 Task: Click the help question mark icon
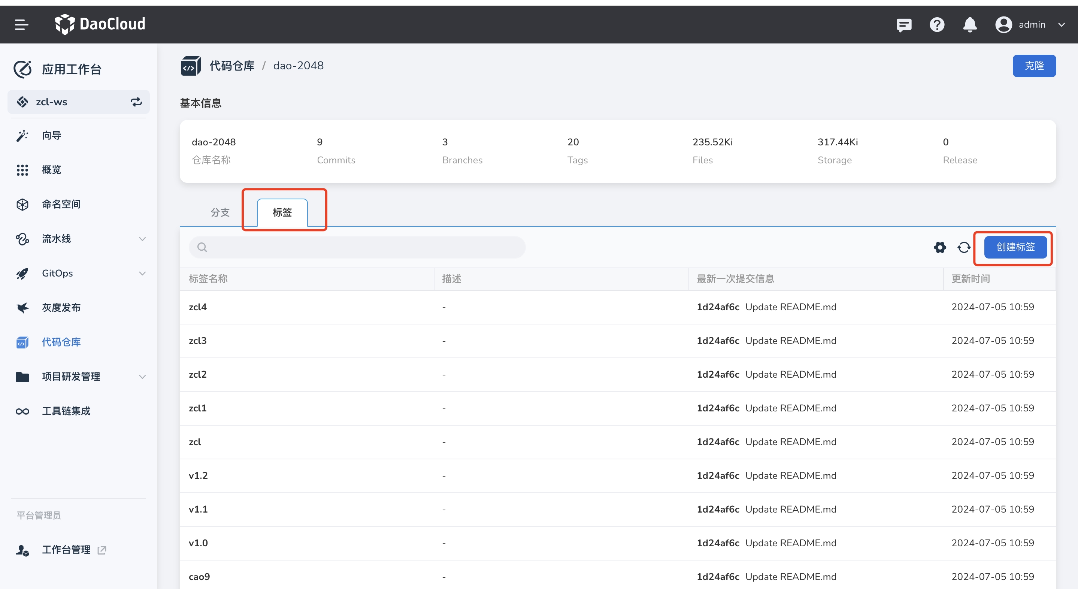[936, 25]
